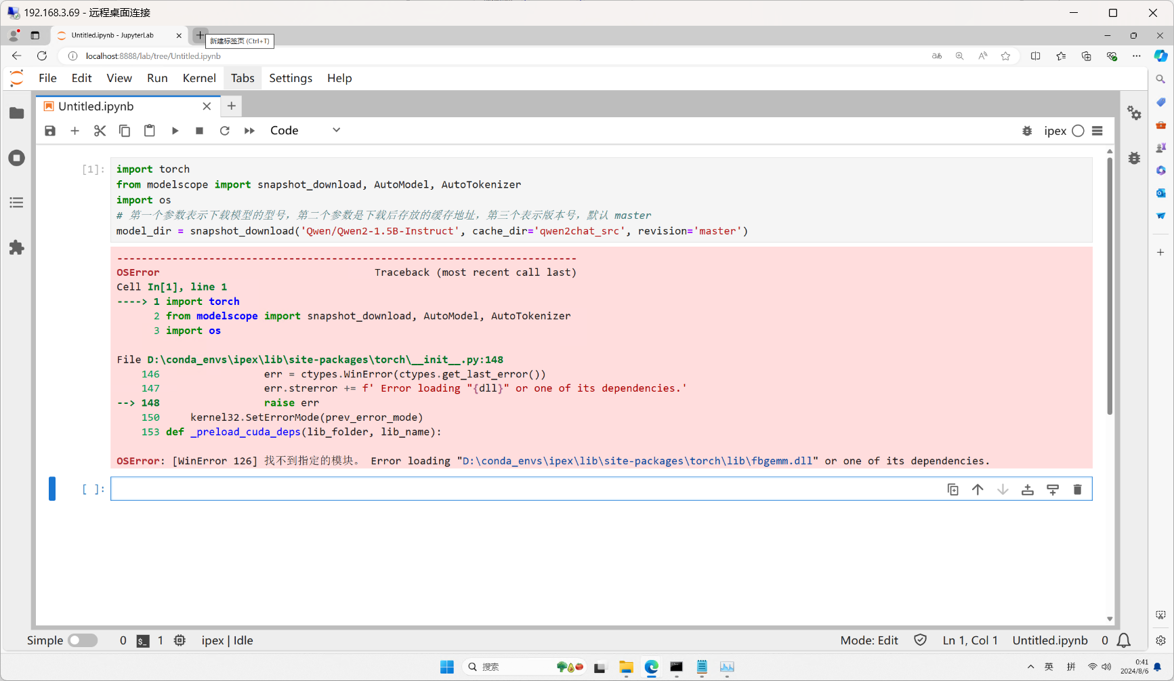Viewport: 1174px width, 681px height.
Task: Open Running Terminals and Kernels panel
Action: 17,158
